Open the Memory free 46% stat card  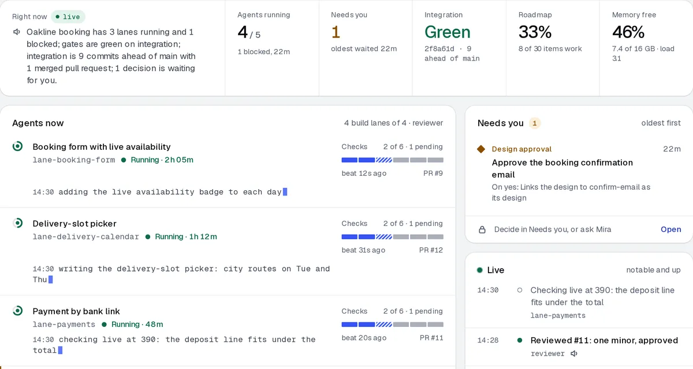[646, 48]
